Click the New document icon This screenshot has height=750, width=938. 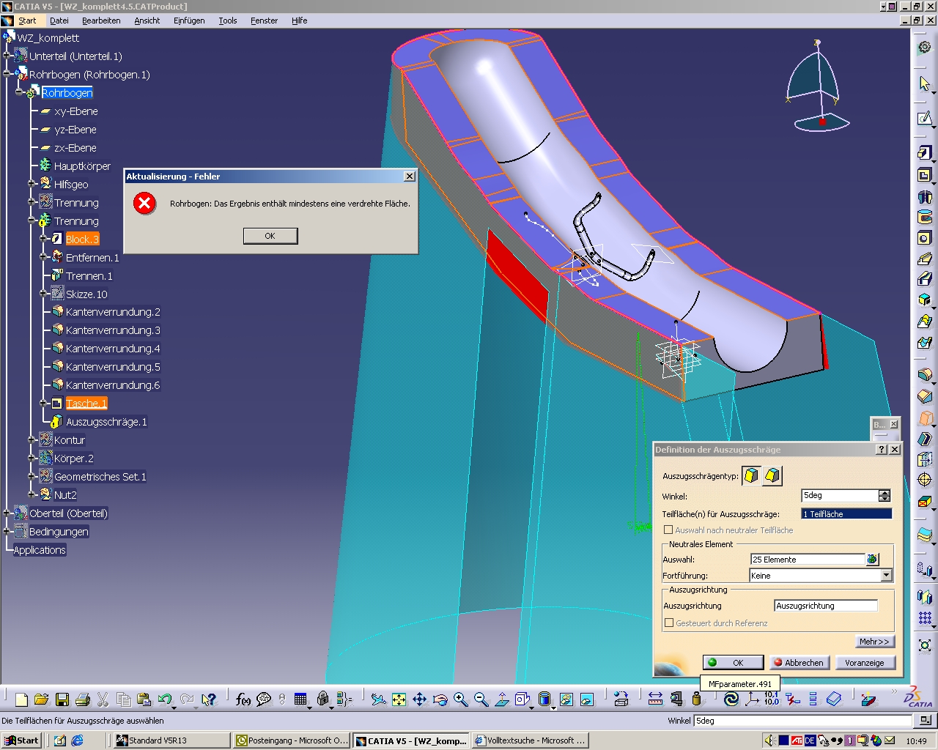(21, 699)
